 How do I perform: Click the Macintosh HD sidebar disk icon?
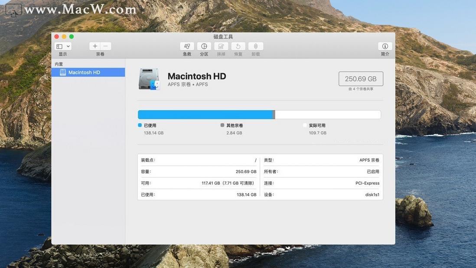pyautogui.click(x=63, y=72)
